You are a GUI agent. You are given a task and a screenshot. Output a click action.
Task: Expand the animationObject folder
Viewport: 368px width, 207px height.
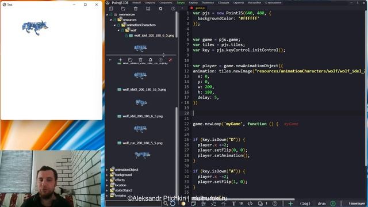[108, 170]
